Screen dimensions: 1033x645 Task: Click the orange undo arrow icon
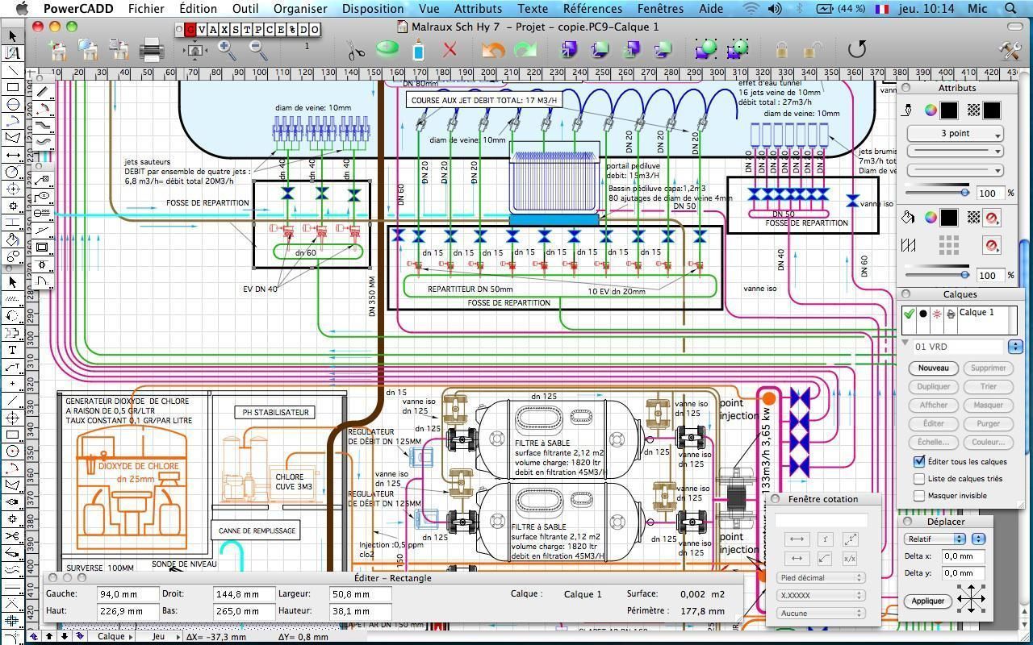[493, 50]
